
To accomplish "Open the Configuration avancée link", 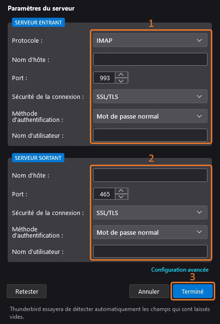I will (180, 270).
